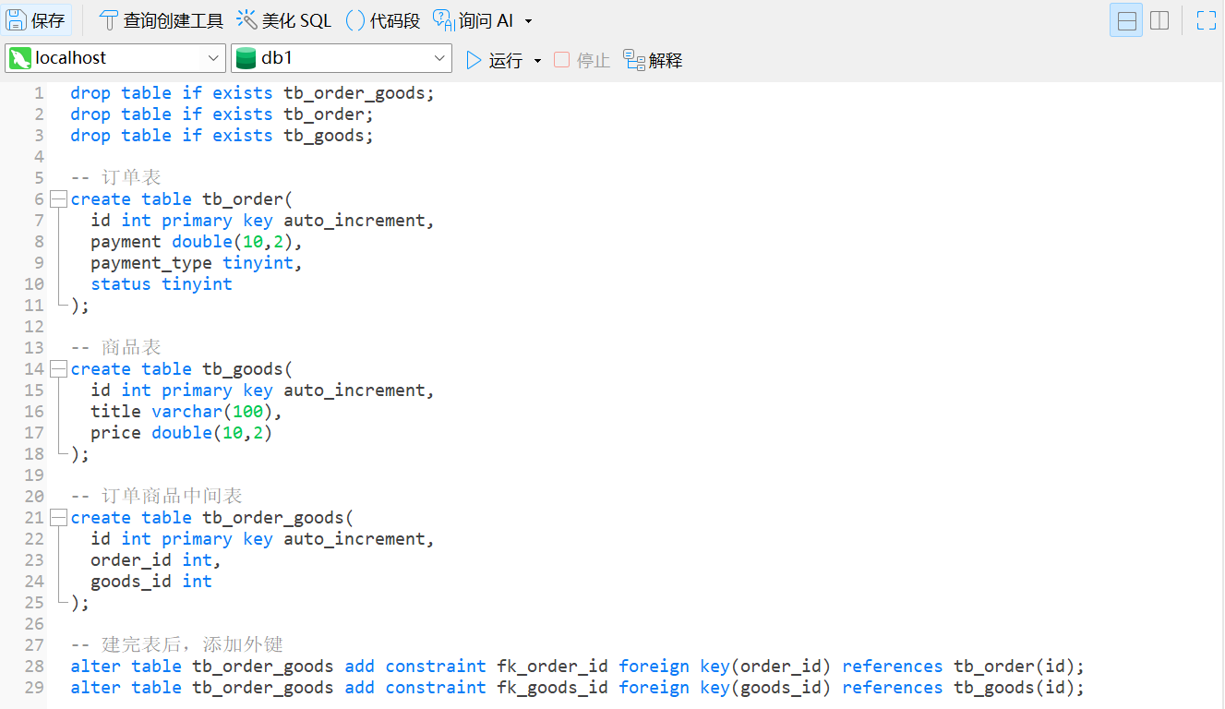
Task: Click the Stop (停止) button
Action: pyautogui.click(x=582, y=60)
